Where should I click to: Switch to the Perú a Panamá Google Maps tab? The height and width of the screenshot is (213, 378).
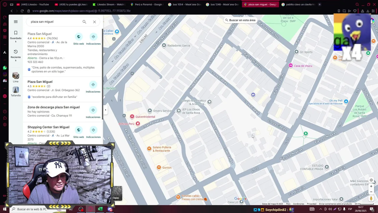(x=146, y=4)
